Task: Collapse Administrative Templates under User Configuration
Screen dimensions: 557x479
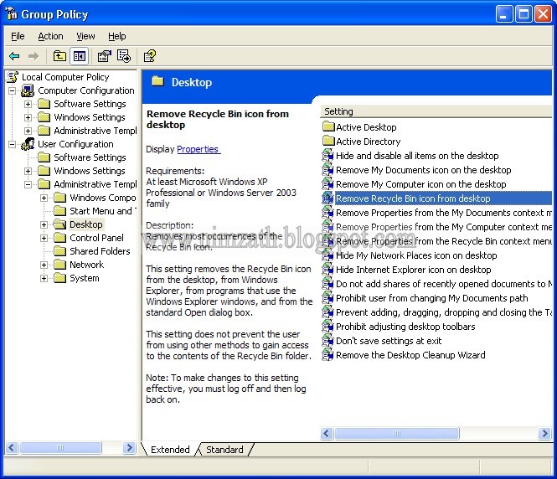Action: pyautogui.click(x=28, y=184)
